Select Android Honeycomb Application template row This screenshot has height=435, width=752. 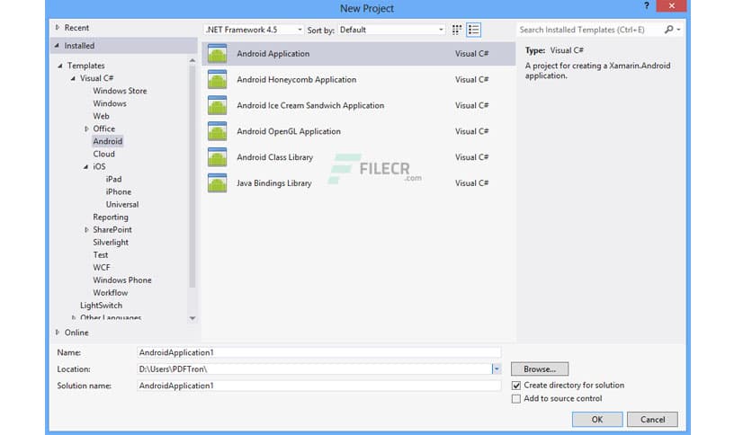coord(358,79)
